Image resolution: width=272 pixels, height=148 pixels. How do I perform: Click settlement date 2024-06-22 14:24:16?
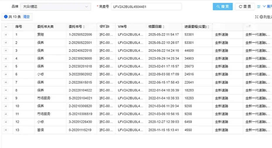click(163, 51)
